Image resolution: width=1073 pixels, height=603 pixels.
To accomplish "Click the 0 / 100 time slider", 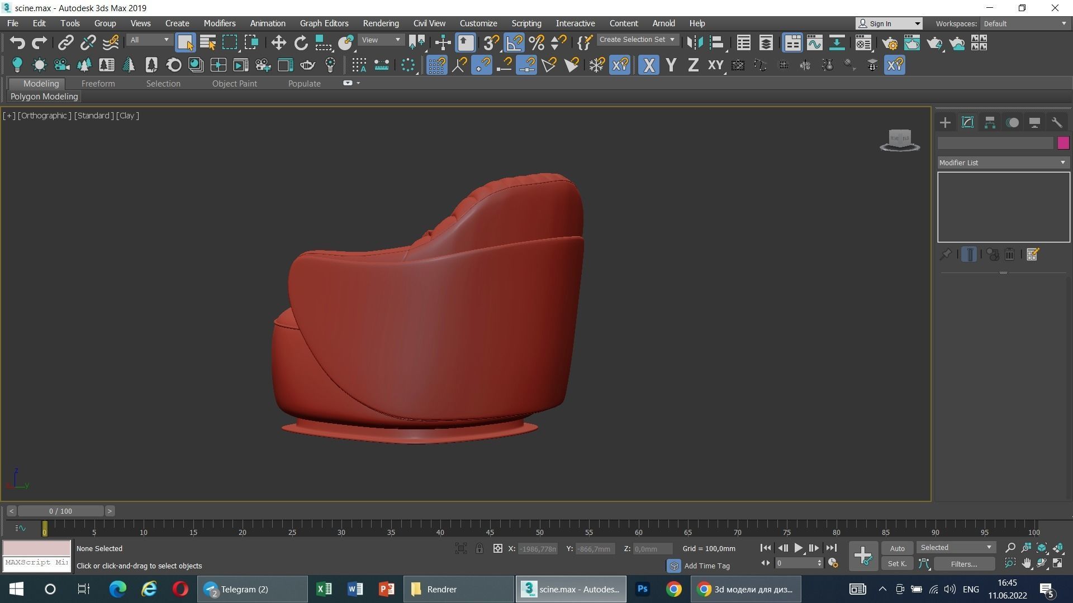I will (x=60, y=511).
